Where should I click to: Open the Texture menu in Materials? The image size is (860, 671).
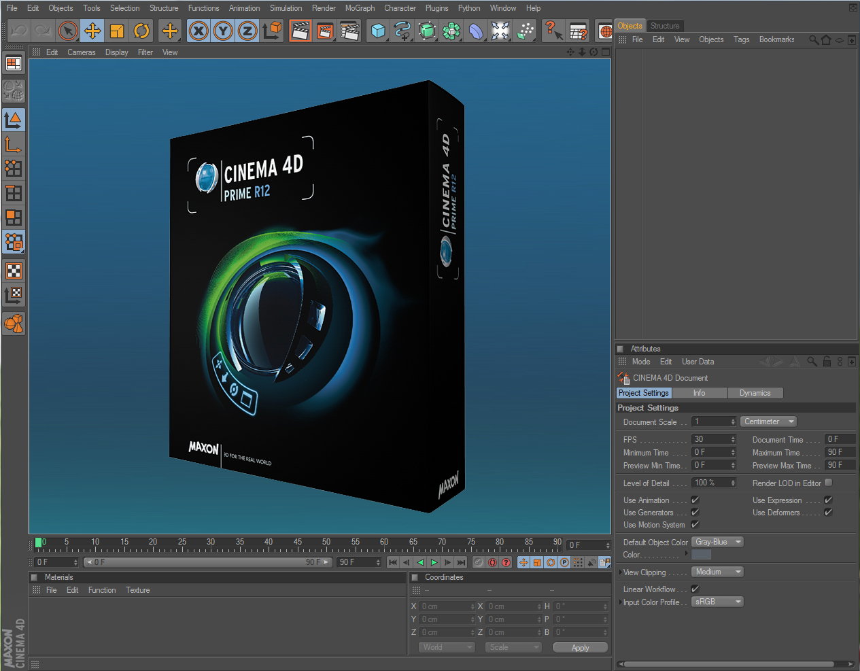(137, 590)
